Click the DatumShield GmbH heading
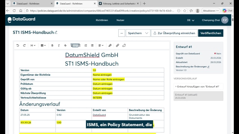This screenshot has width=239, height=134. pyautogui.click(x=91, y=55)
